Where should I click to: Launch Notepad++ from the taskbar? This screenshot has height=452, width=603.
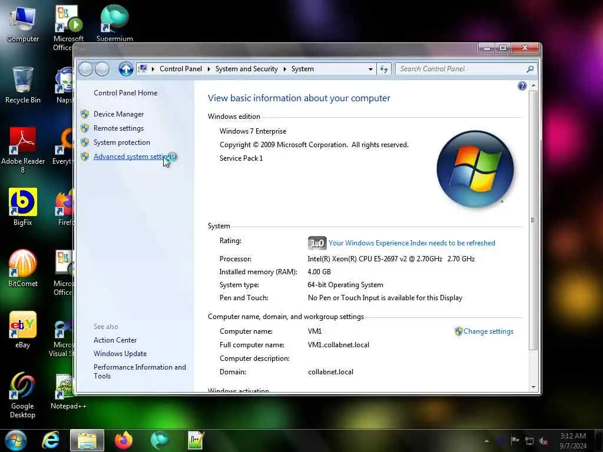[x=196, y=440]
